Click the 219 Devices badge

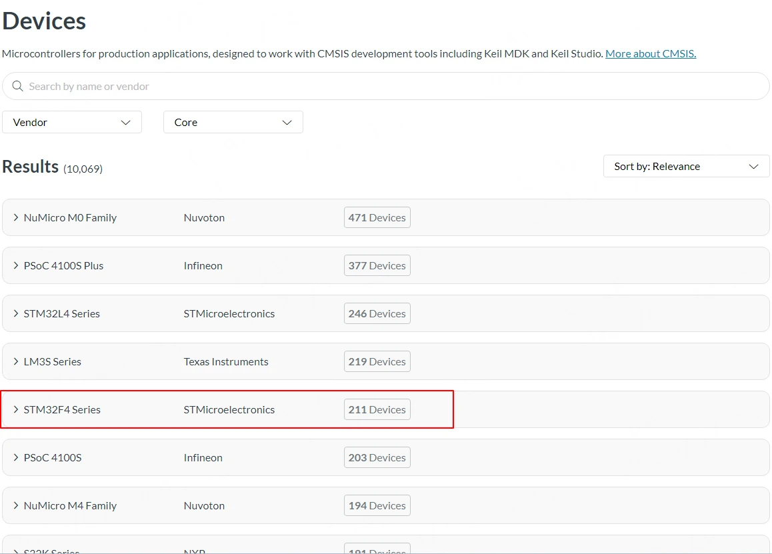pyautogui.click(x=377, y=362)
